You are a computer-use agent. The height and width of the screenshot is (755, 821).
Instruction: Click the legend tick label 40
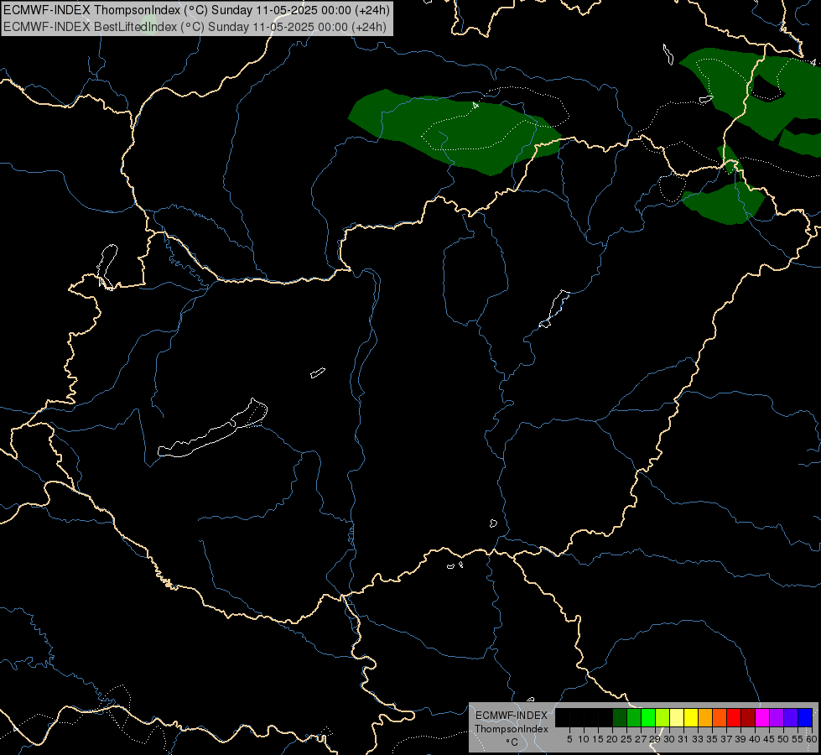(x=755, y=739)
